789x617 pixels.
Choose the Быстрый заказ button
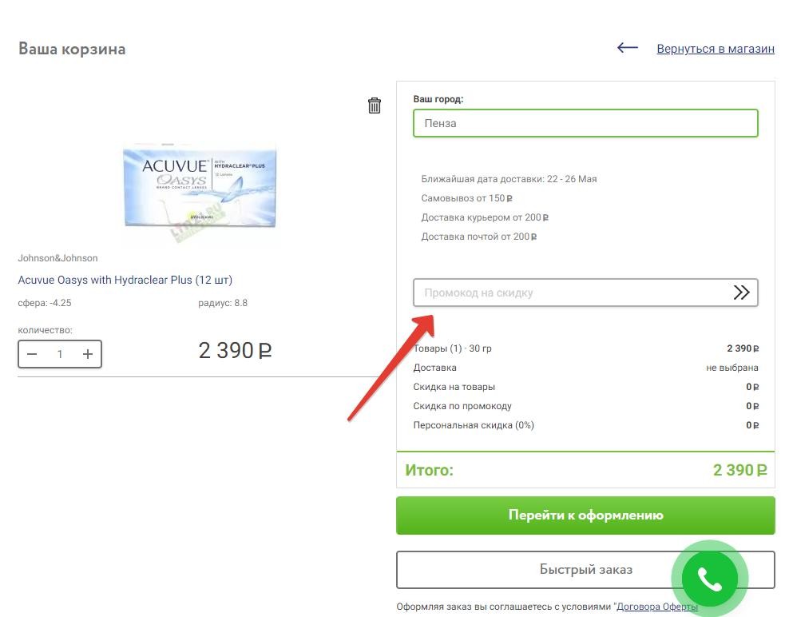585,570
